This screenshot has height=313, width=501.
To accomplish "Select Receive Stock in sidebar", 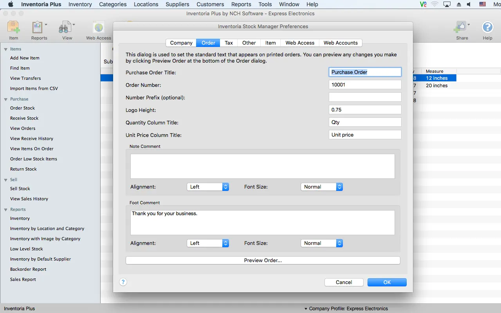I will (x=24, y=118).
